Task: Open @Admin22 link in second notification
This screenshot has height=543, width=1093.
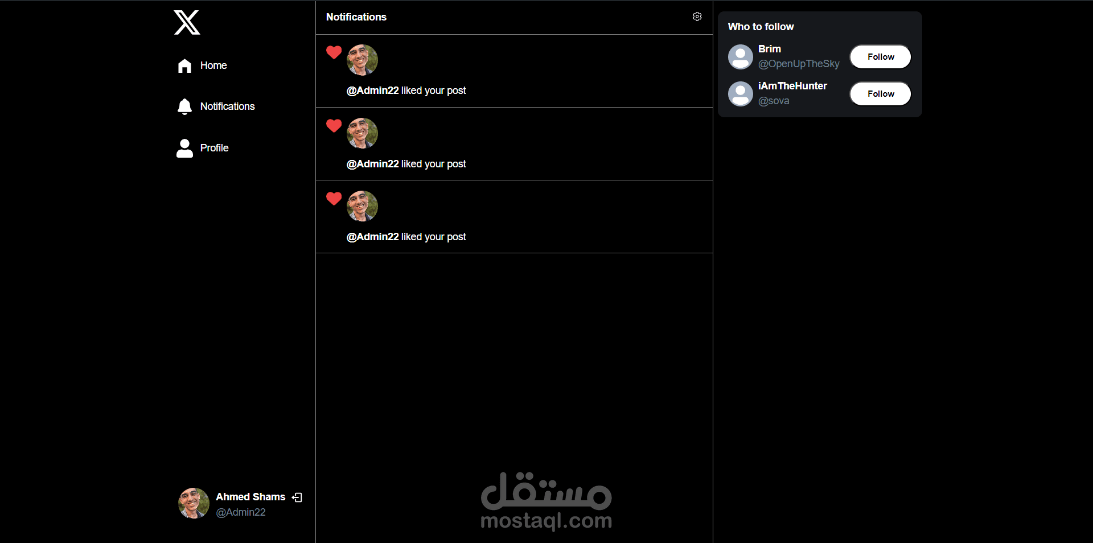Action: (x=373, y=164)
